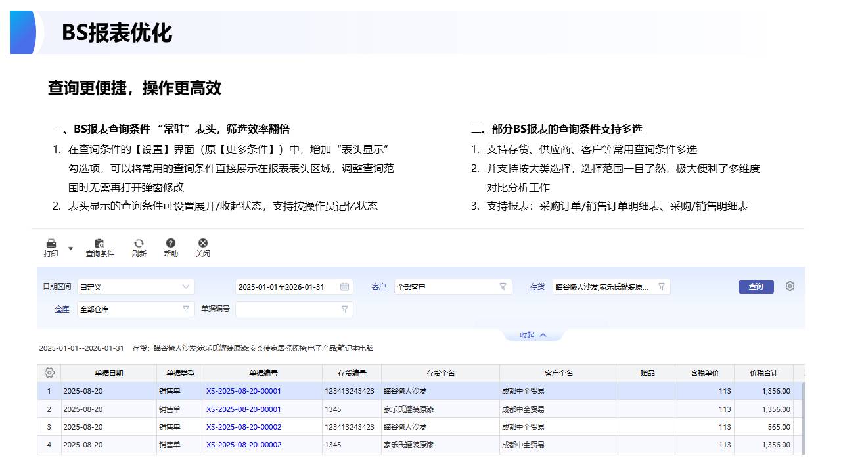Click the 仓库 link label
Screen dimensions: 841x473
click(62, 309)
